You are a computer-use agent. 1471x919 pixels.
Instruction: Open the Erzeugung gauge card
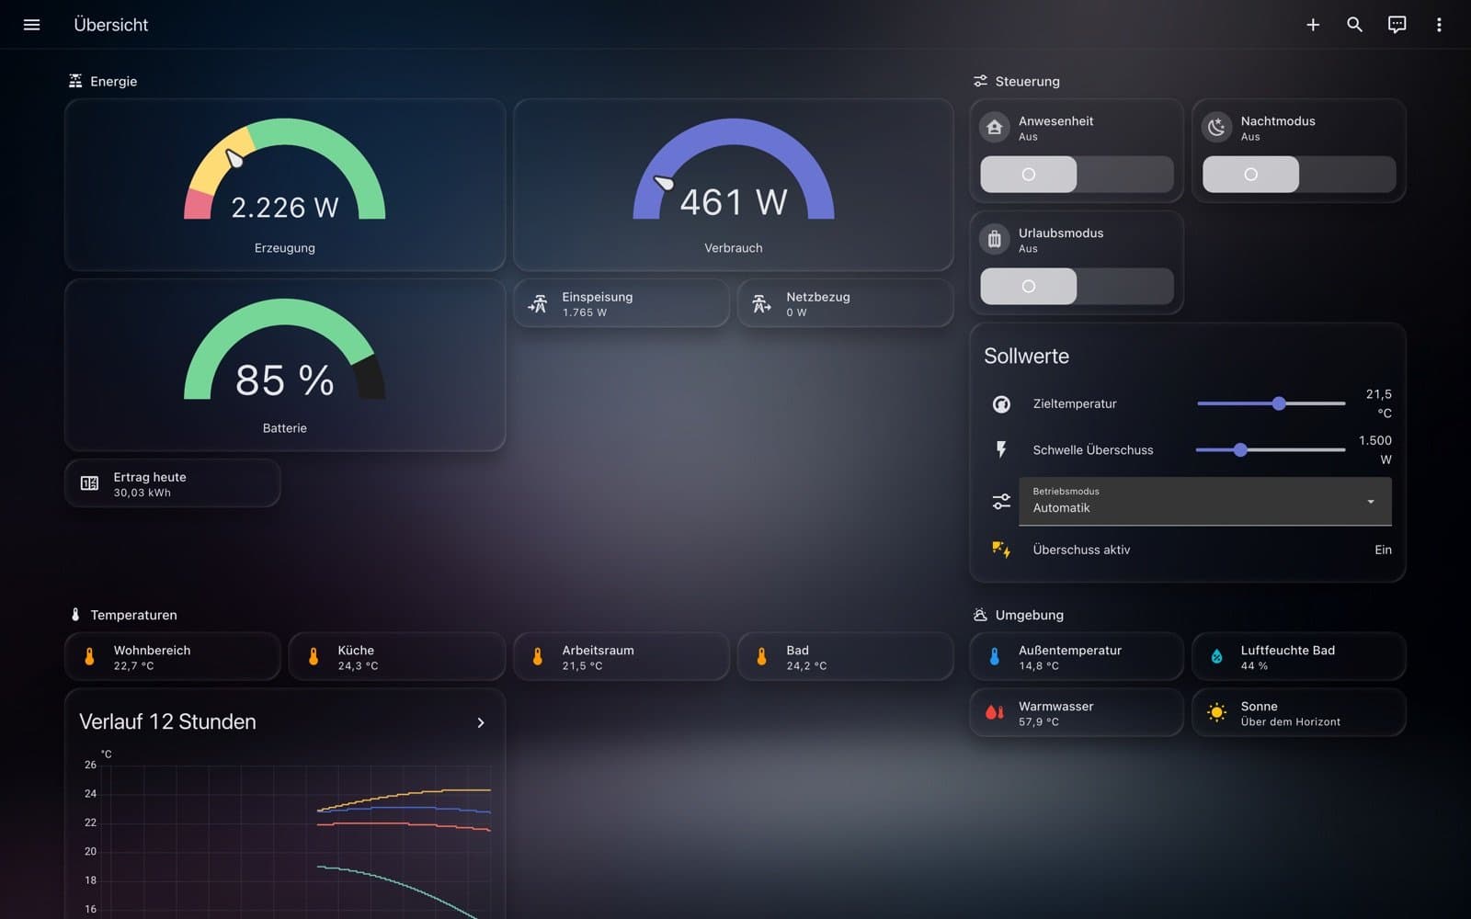pyautogui.click(x=285, y=185)
